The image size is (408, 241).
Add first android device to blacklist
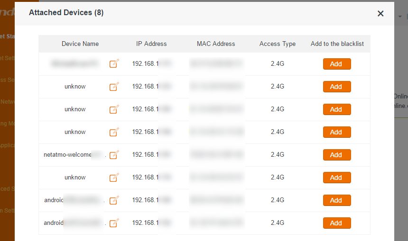(x=336, y=200)
